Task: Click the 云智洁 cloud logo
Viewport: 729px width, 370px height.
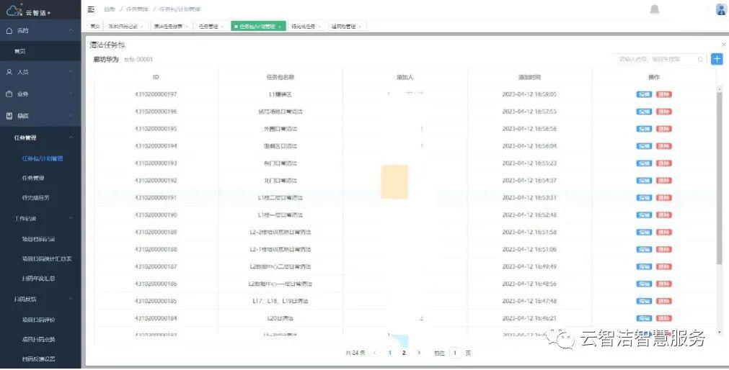Action: (x=14, y=10)
